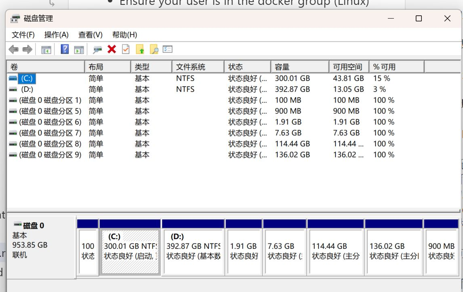
Task: Open the 查看(V) menu
Action: [x=90, y=35]
